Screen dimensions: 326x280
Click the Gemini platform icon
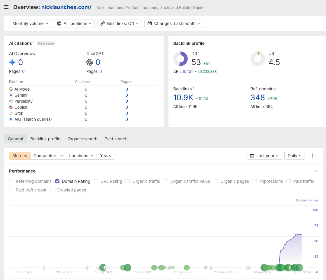(11, 95)
